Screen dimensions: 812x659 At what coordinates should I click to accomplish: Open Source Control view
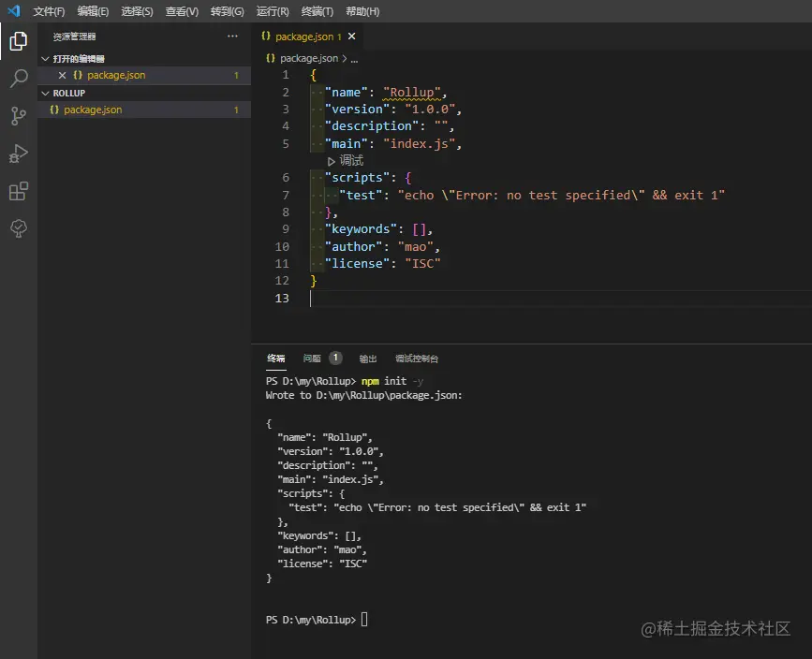(18, 116)
